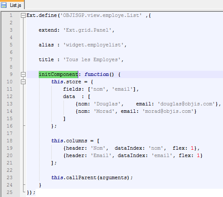
Task: Click the title property name on line 7
Action: click(x=46, y=59)
